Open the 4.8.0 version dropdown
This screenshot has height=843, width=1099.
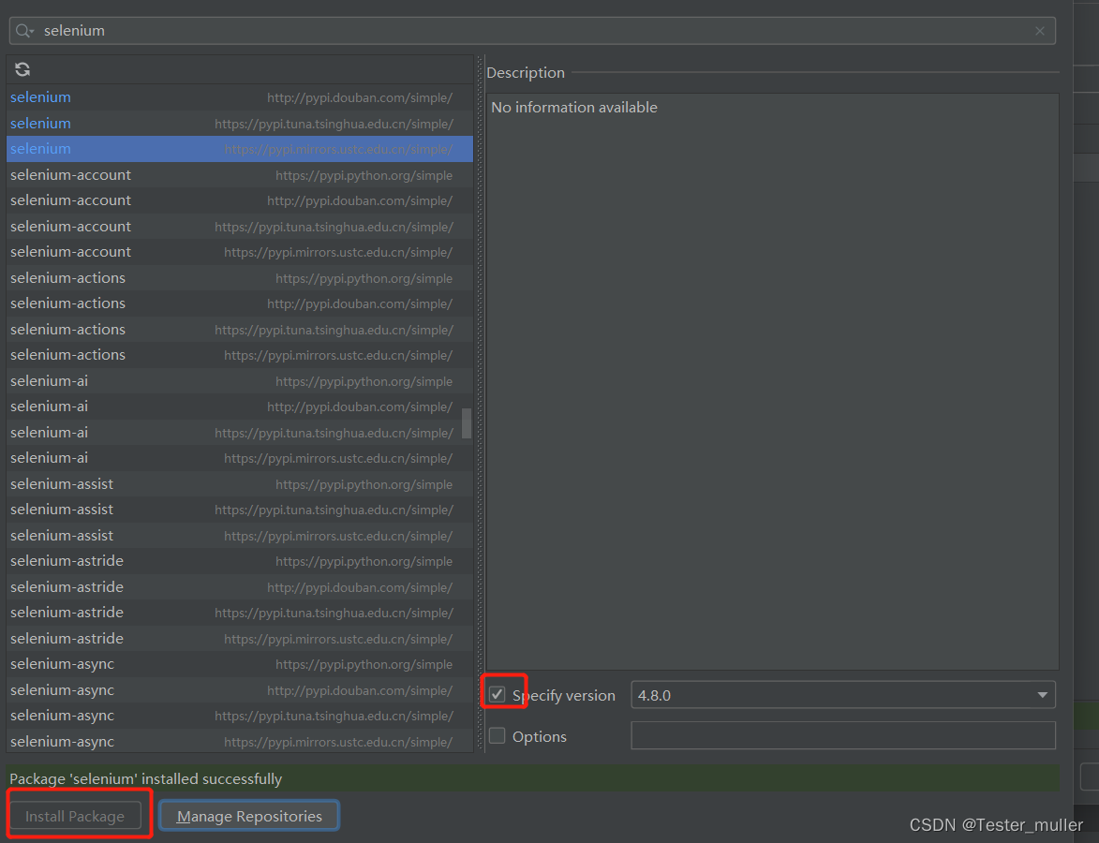click(843, 695)
